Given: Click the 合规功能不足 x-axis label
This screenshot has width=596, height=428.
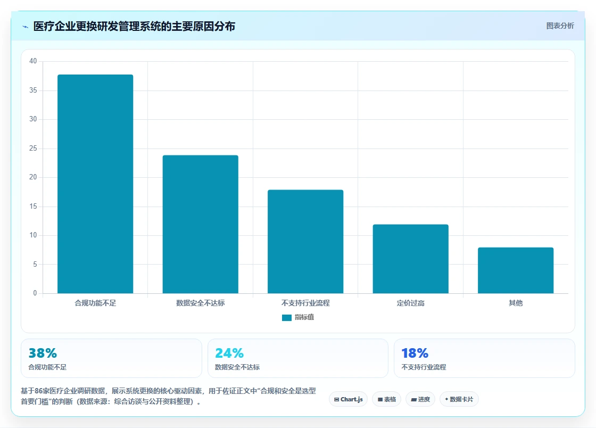Looking at the screenshot, I should tap(95, 303).
